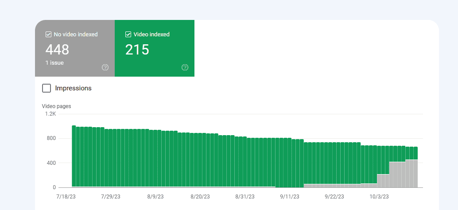Click the Impressions label text
This screenshot has width=458, height=210.
(73, 88)
